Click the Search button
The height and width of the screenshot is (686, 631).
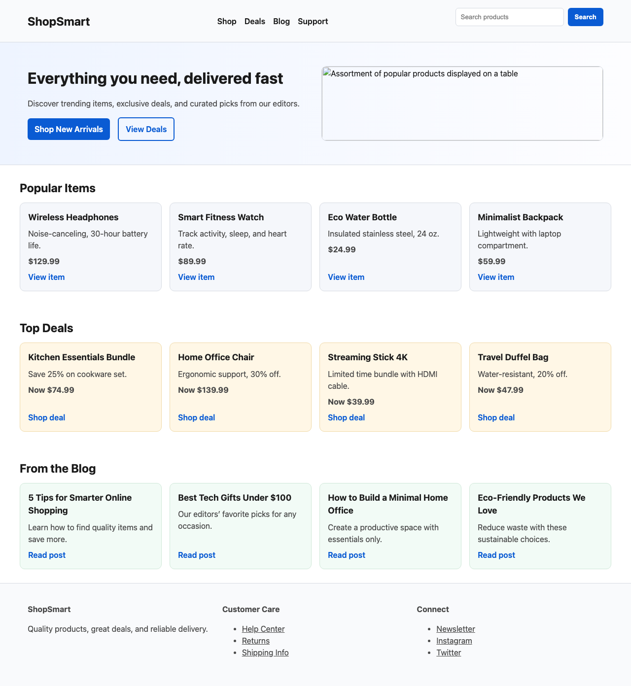point(585,17)
